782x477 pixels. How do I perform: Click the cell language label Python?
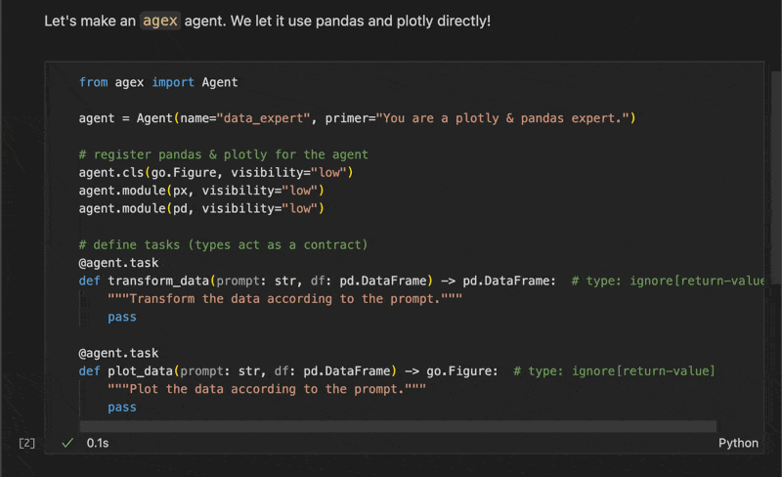(x=738, y=443)
